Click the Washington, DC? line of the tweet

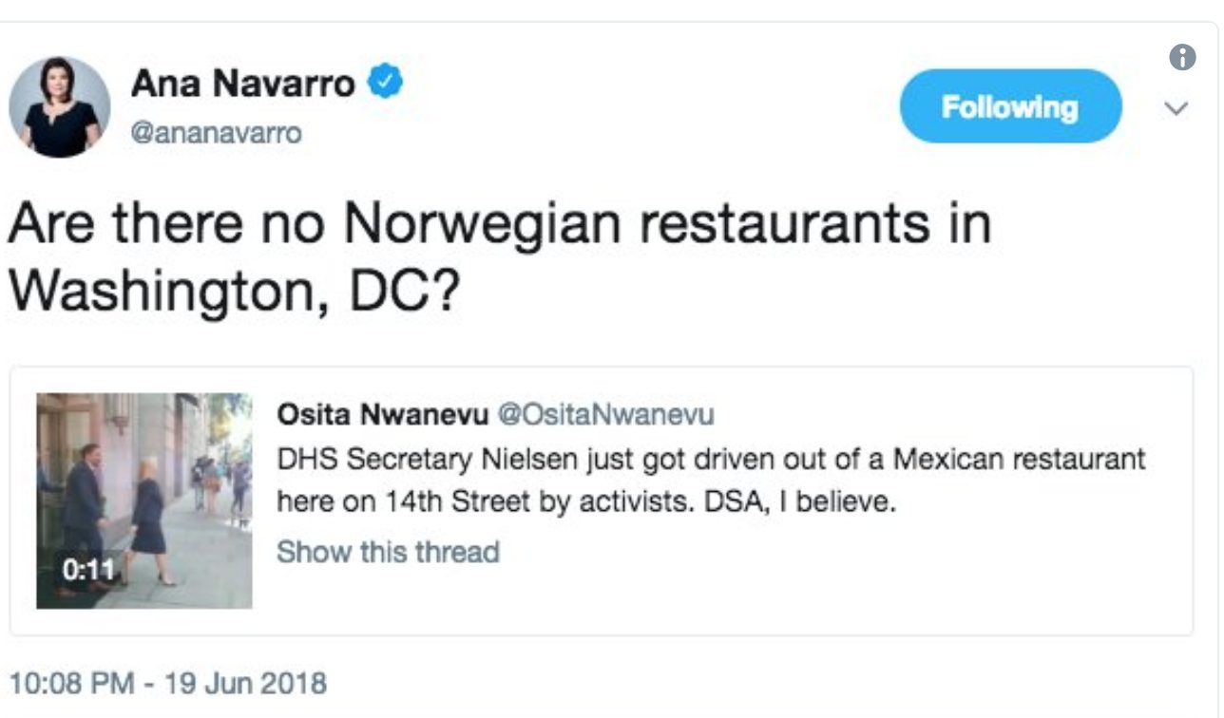233,294
